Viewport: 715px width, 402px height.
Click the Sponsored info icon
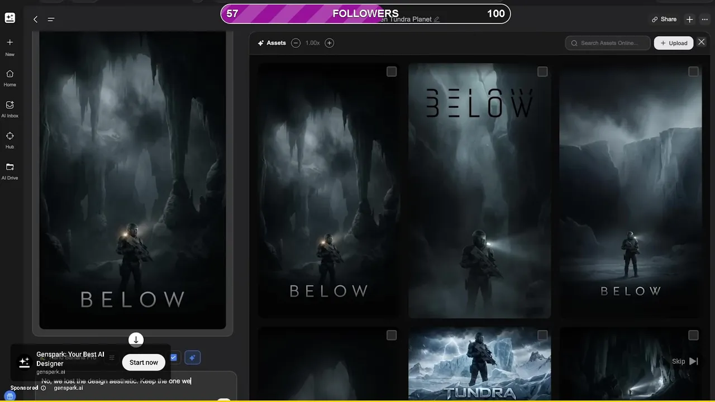pos(44,388)
